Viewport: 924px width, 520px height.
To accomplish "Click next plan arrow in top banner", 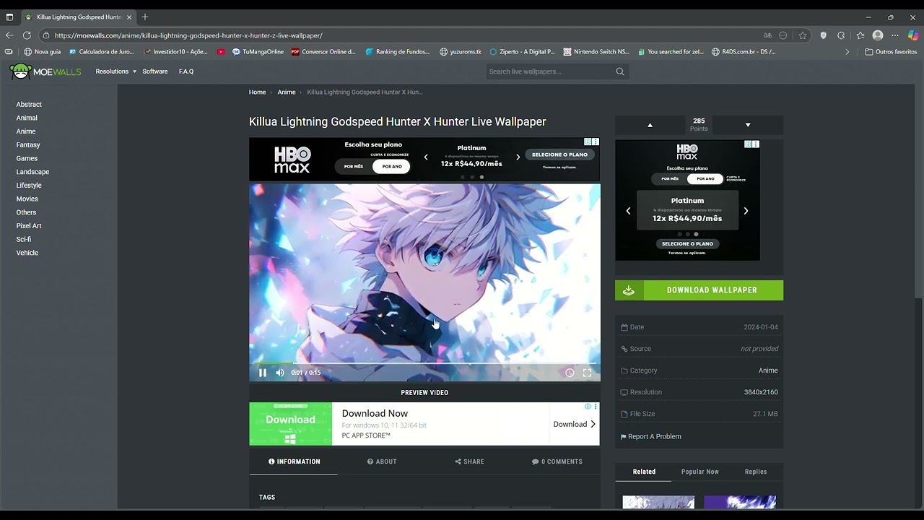I will 518,157.
